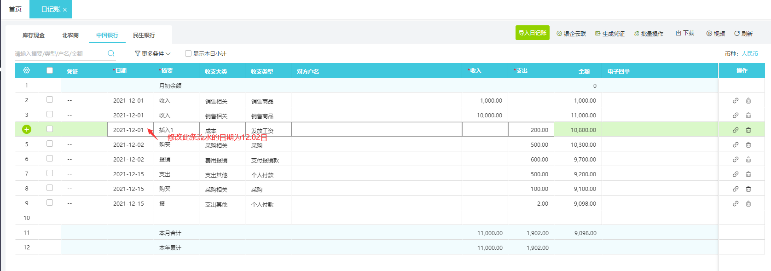The image size is (771, 271).
Task: Click the 导入日记账 button
Action: (x=533, y=33)
